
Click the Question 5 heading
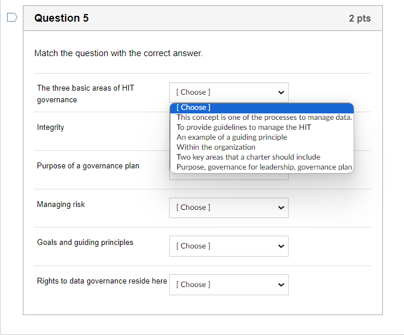click(61, 18)
